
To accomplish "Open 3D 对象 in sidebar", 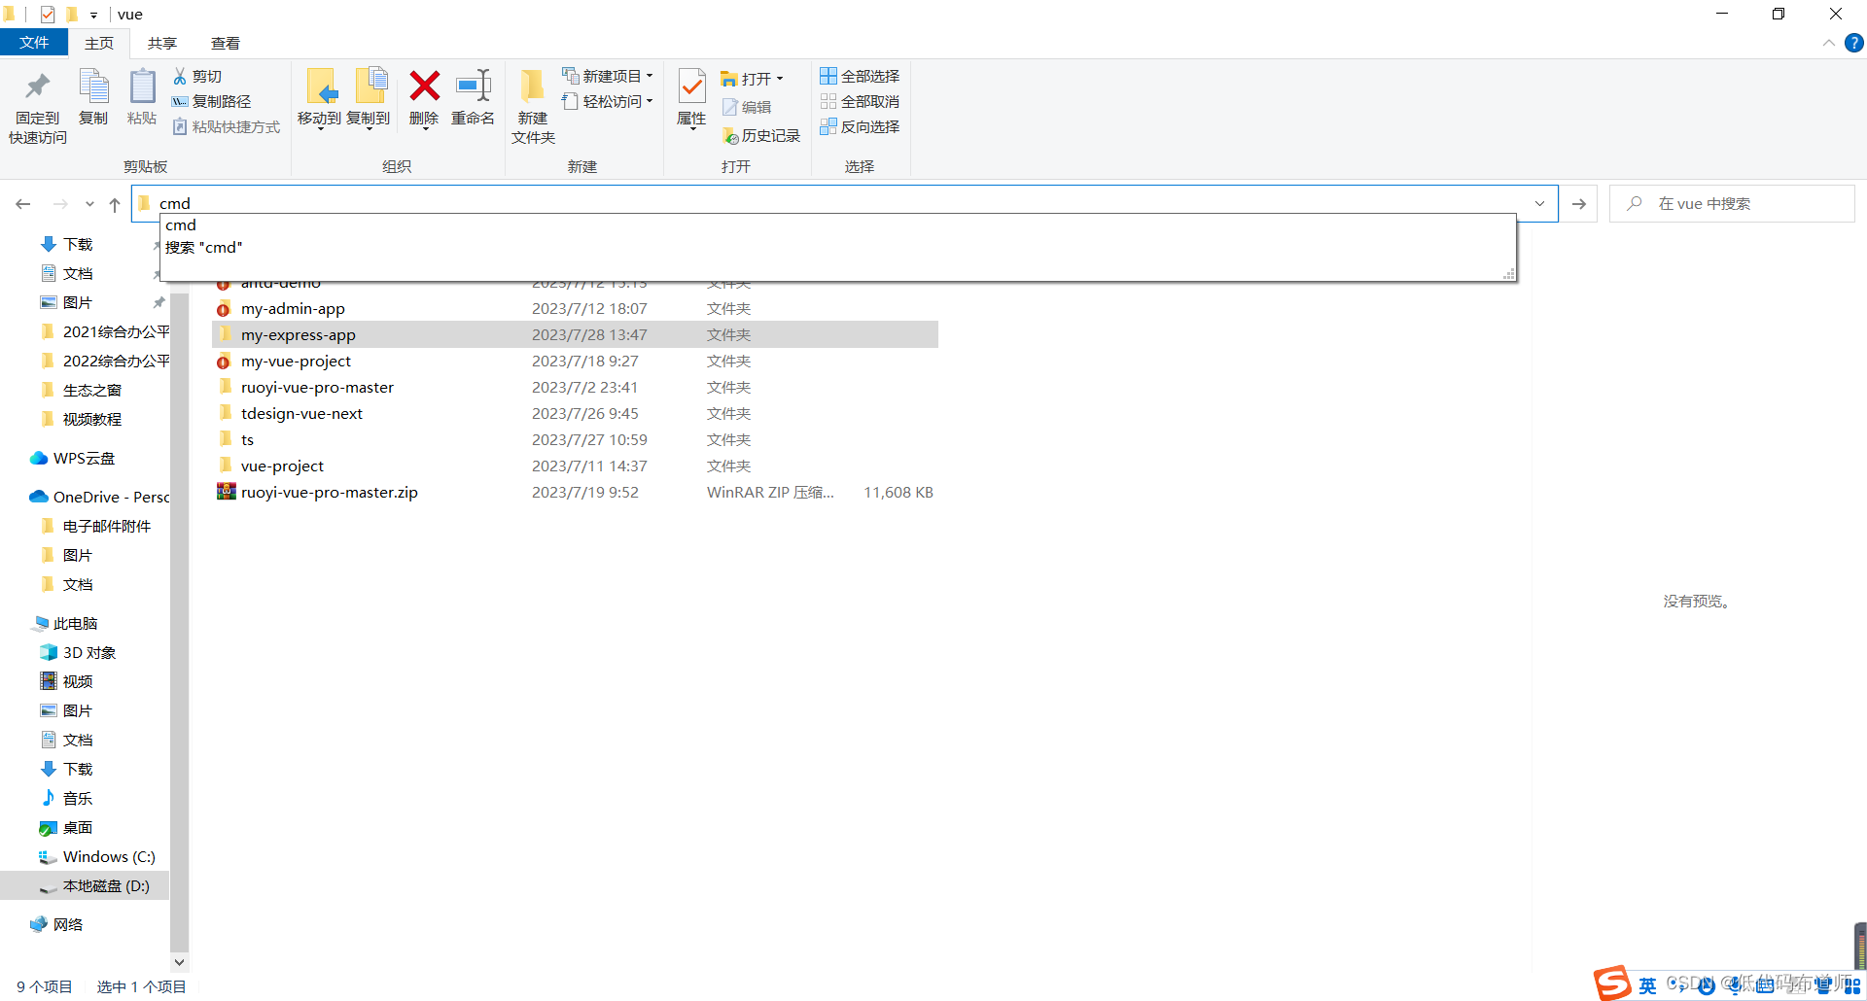I will (89, 652).
